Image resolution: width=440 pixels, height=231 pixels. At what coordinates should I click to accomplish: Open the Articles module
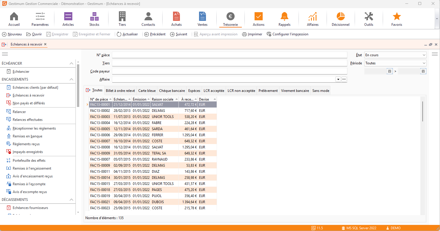click(x=68, y=19)
